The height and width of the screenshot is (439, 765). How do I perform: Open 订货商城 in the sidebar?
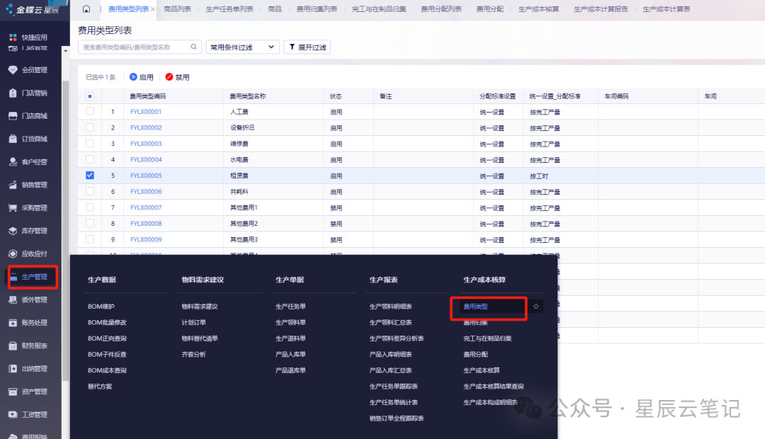pyautogui.click(x=28, y=139)
